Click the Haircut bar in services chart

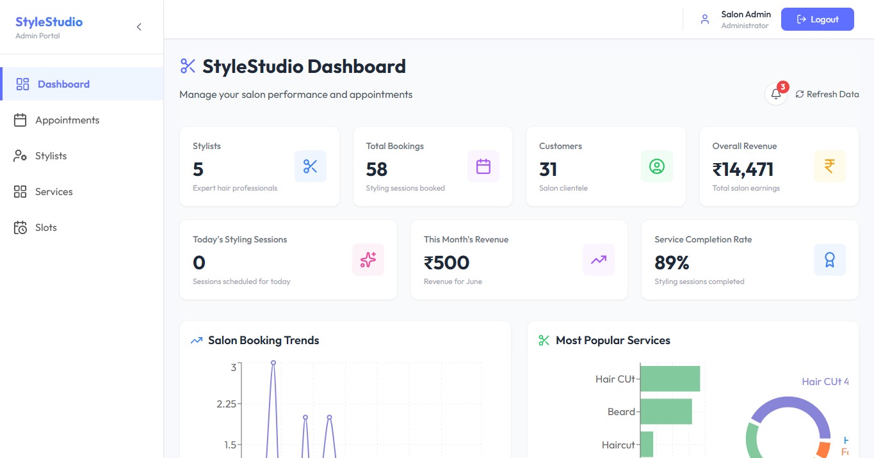[x=647, y=445]
